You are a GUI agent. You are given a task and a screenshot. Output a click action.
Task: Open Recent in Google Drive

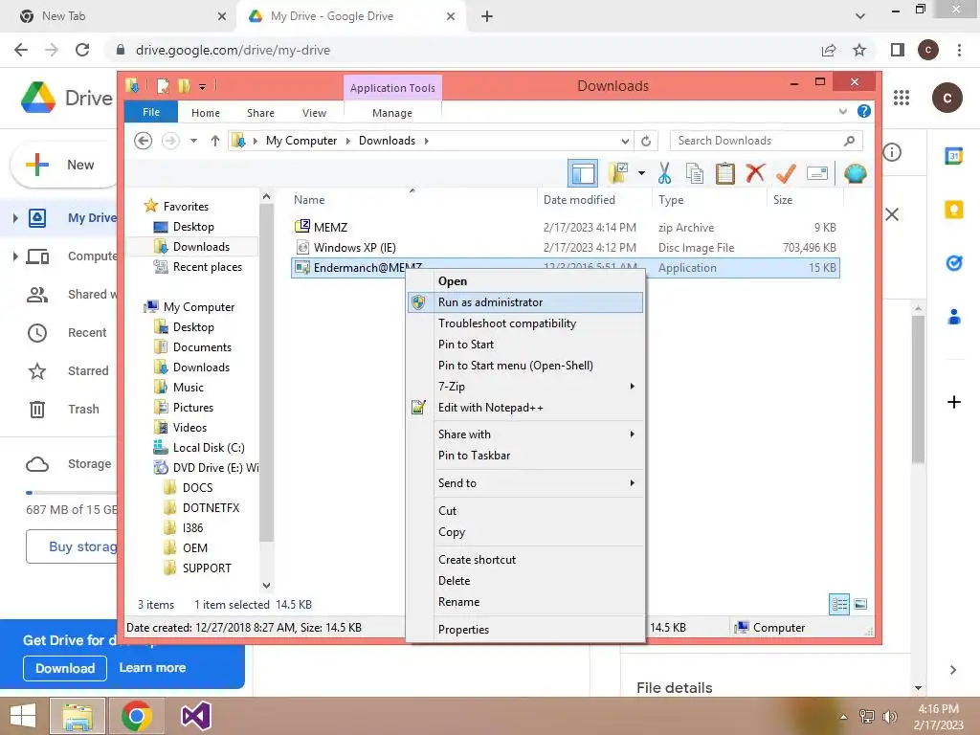click(68, 333)
